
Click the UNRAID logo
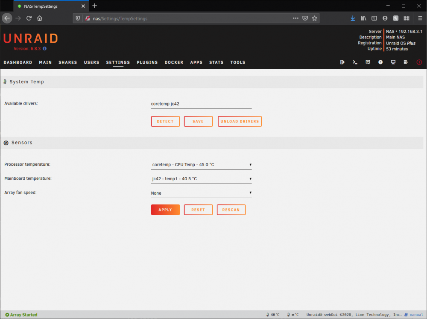tap(31, 38)
